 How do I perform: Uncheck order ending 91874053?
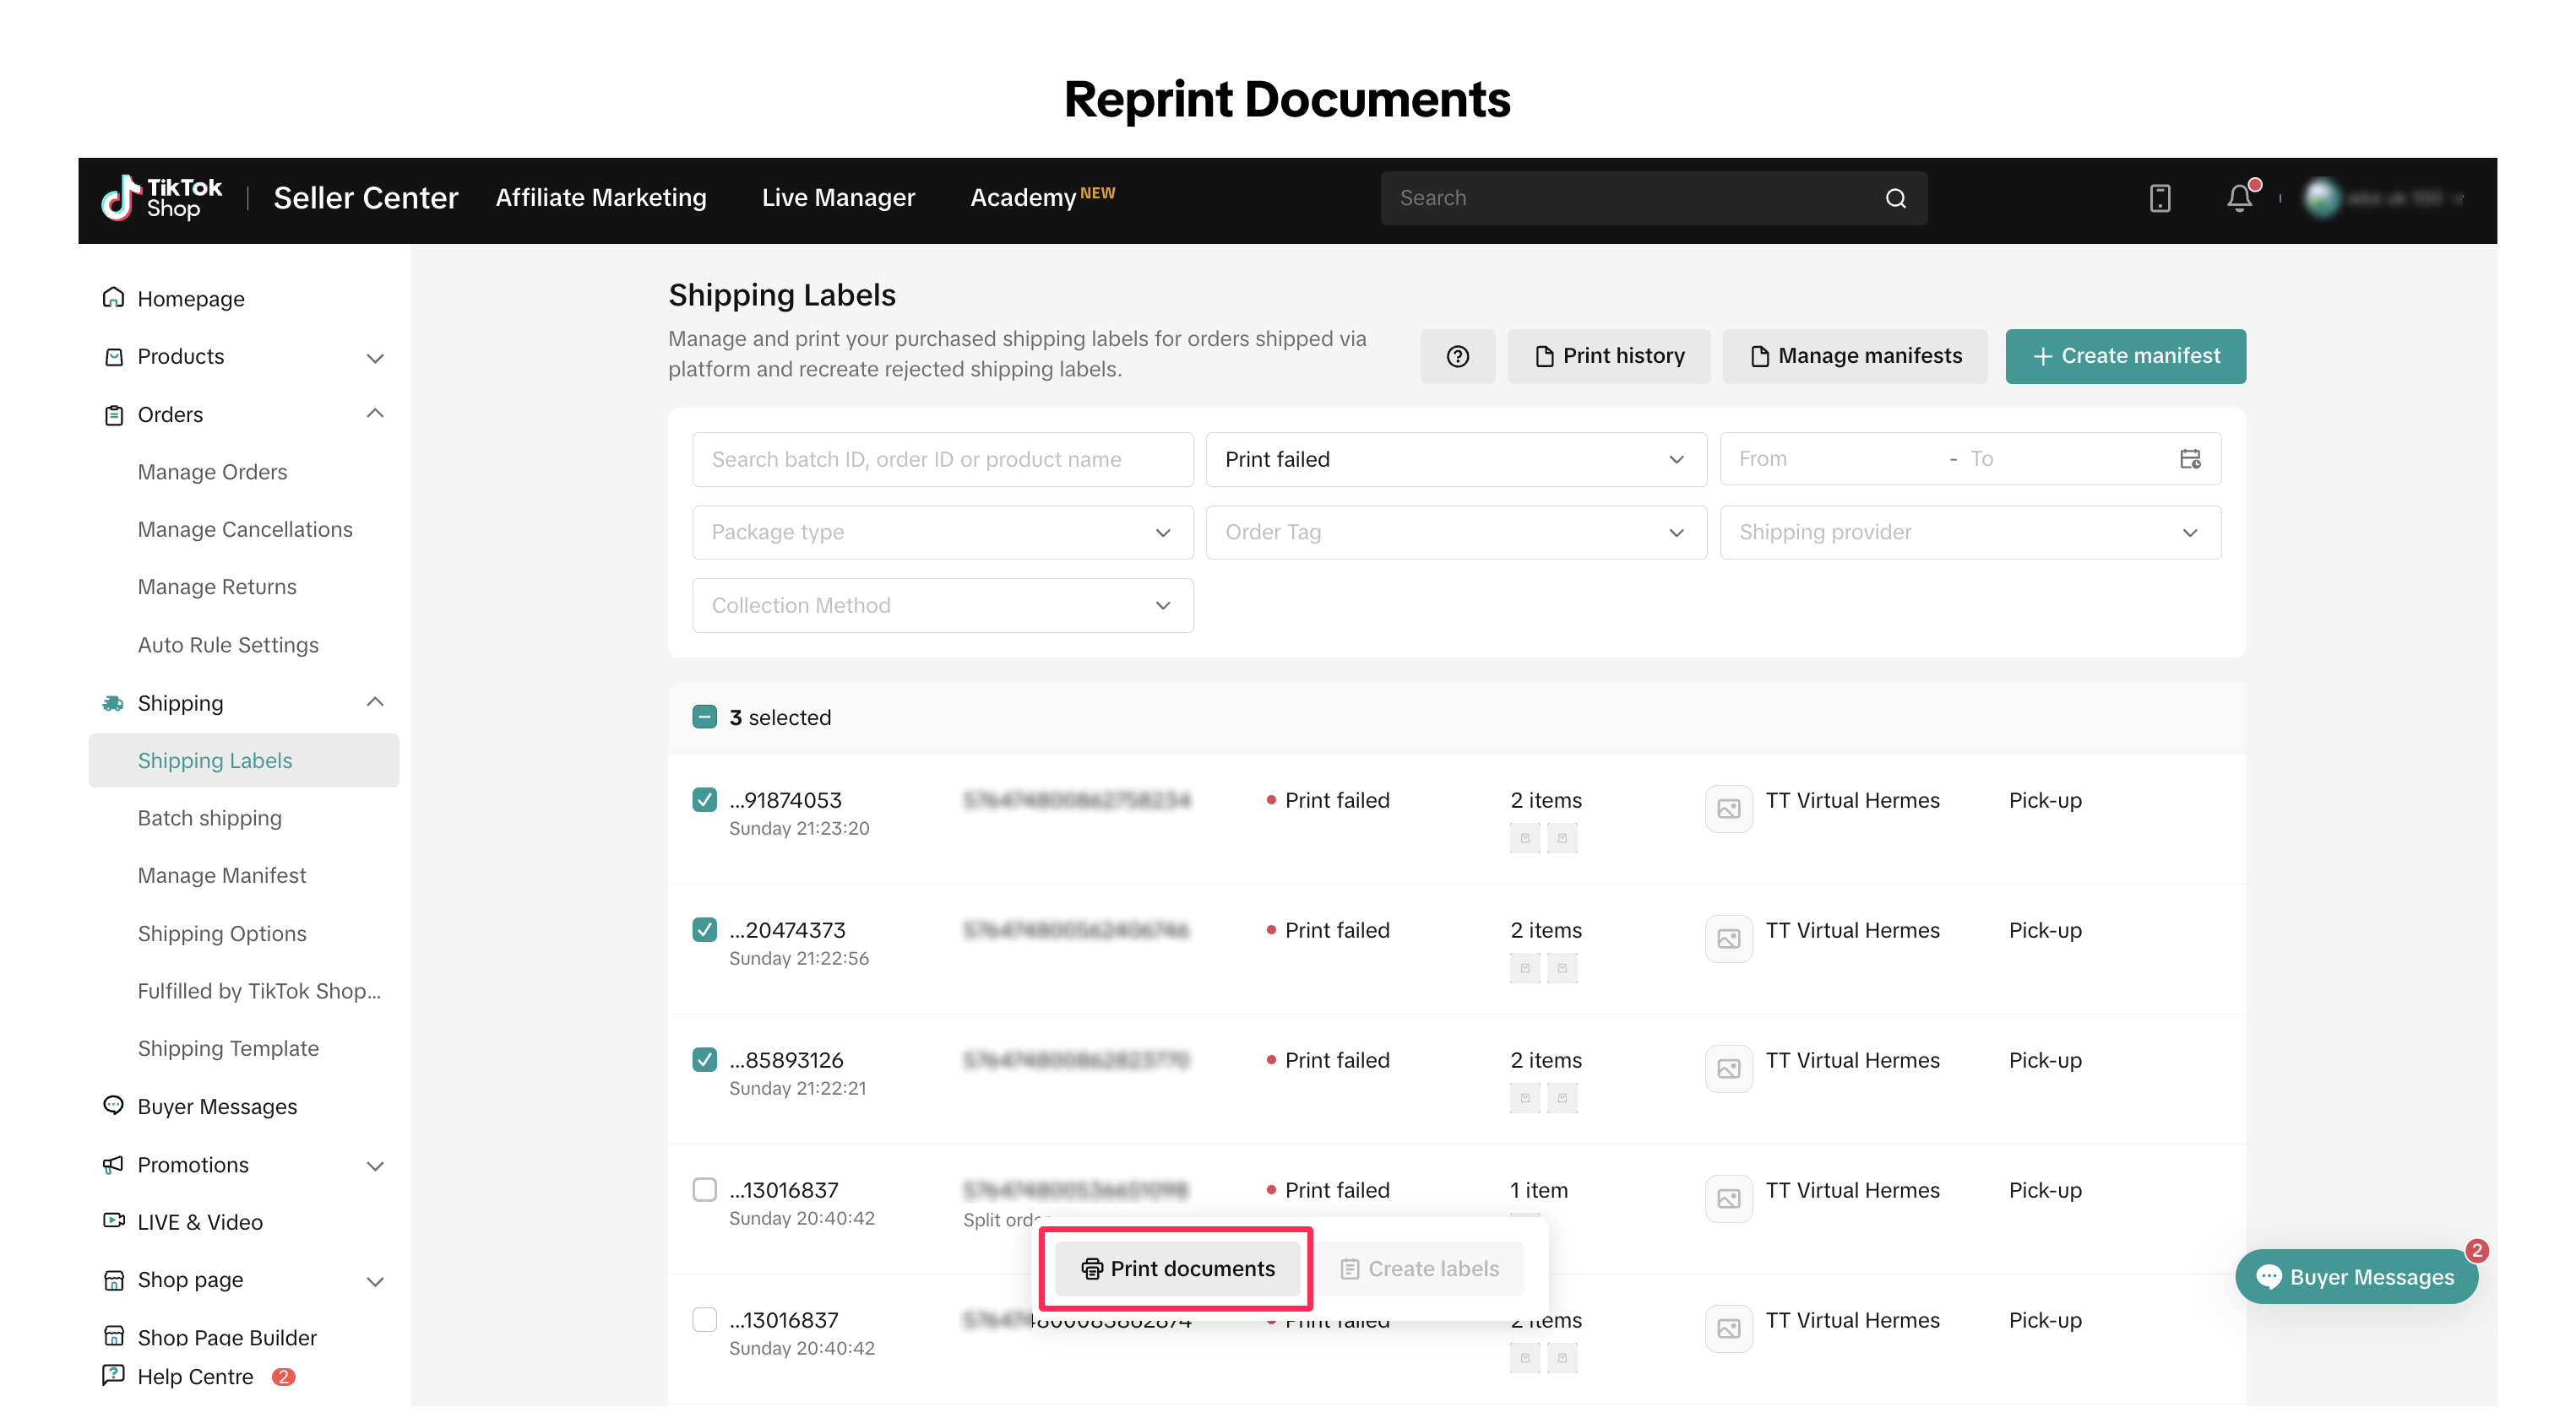point(704,799)
